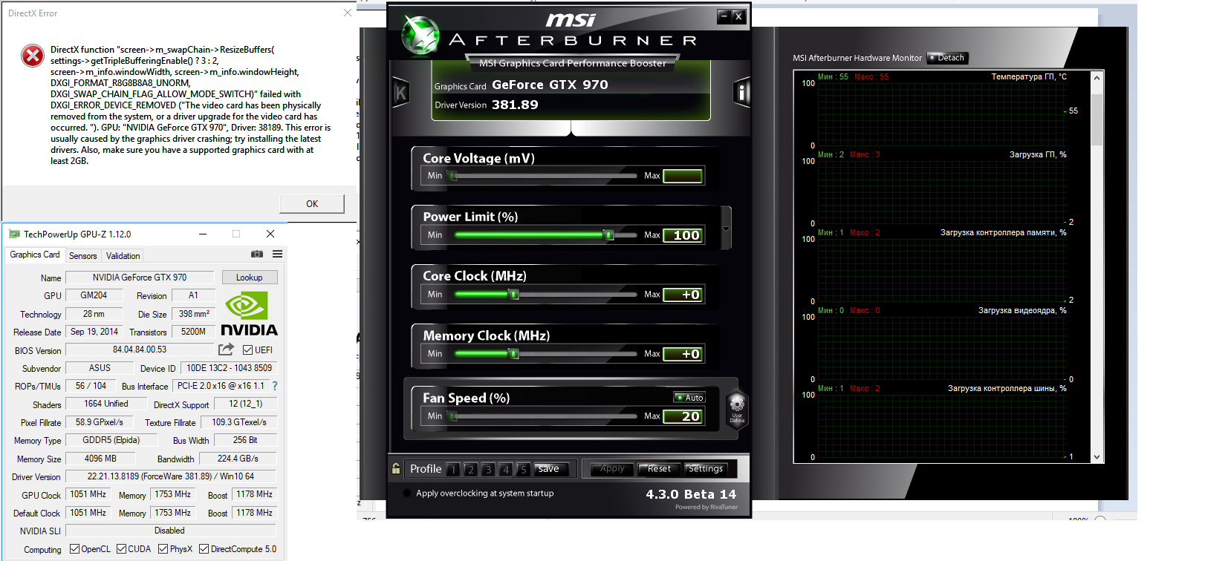1228x561 pixels.
Task: Toggle the OpenCL checkbox
Action: pos(74,549)
